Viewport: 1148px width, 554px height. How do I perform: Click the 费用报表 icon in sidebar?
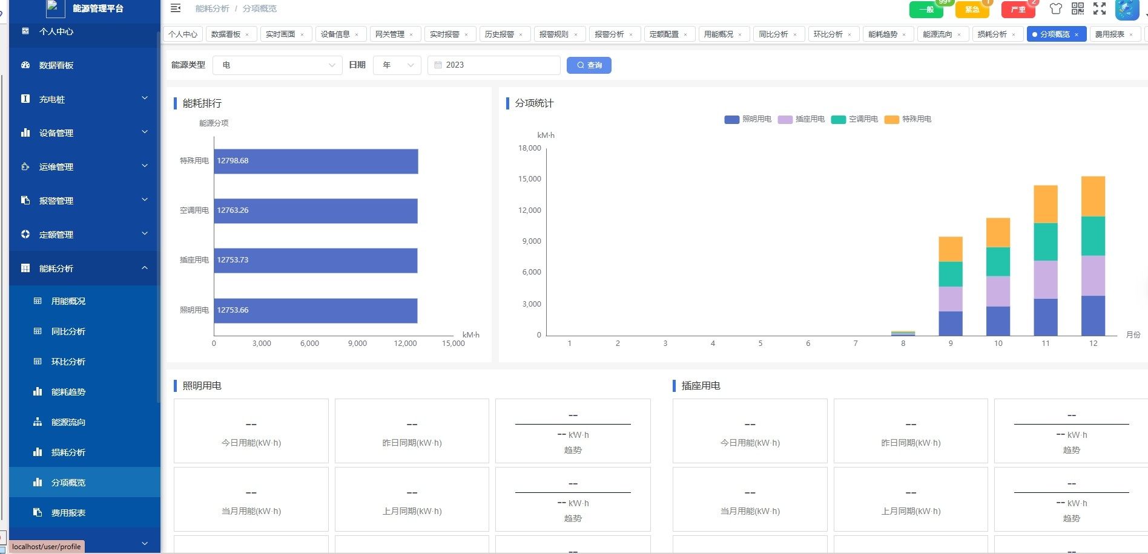point(38,513)
